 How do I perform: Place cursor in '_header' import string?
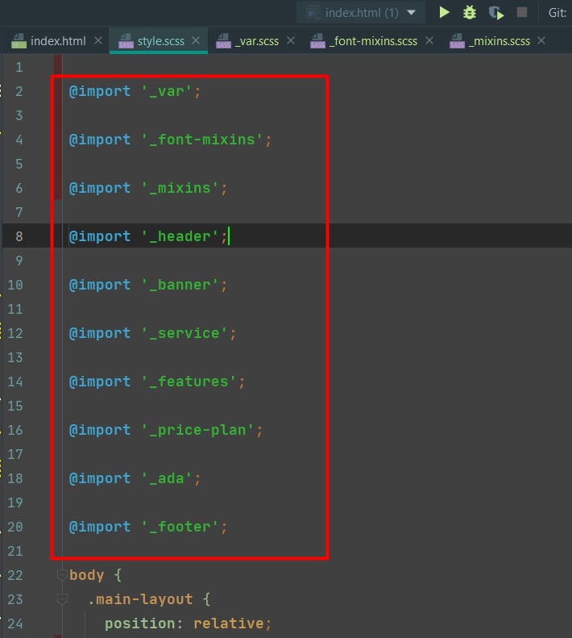point(180,236)
